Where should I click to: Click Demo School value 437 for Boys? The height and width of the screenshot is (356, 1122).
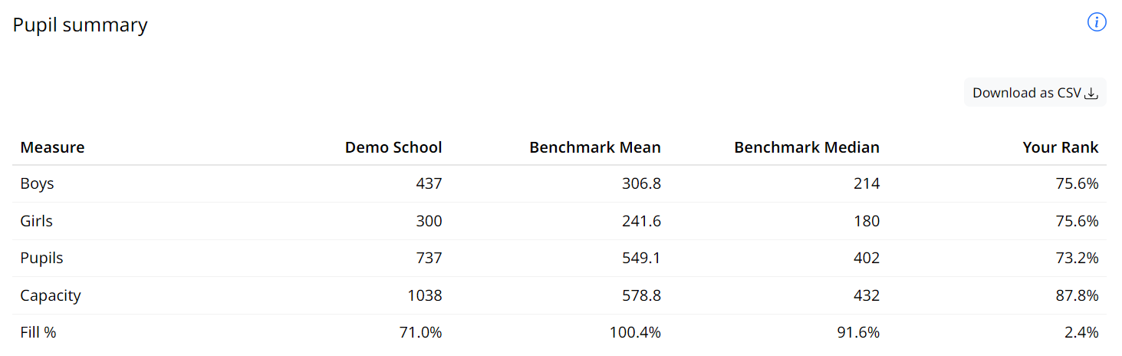[x=429, y=184]
